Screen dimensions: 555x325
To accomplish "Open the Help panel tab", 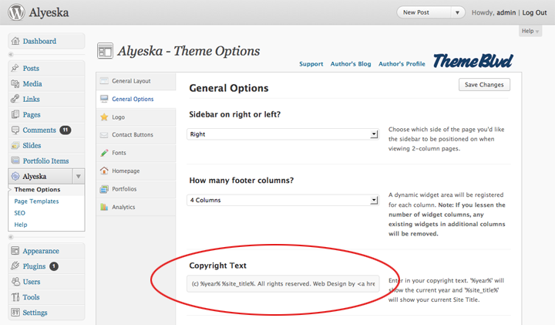I will coord(530,31).
